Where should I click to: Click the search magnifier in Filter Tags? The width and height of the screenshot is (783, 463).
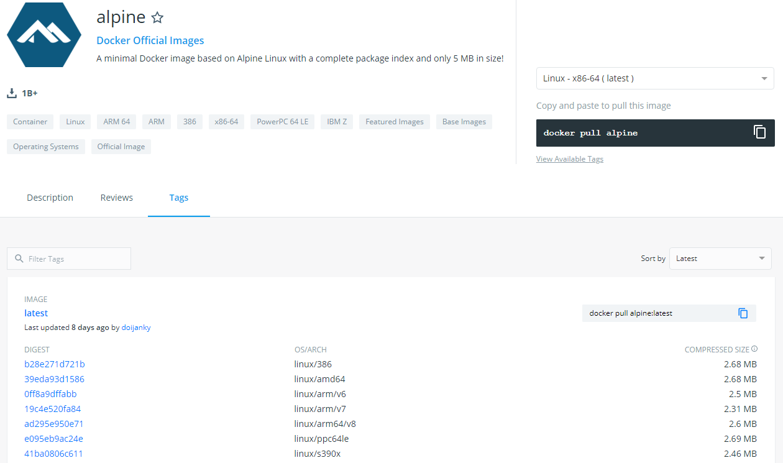(19, 259)
